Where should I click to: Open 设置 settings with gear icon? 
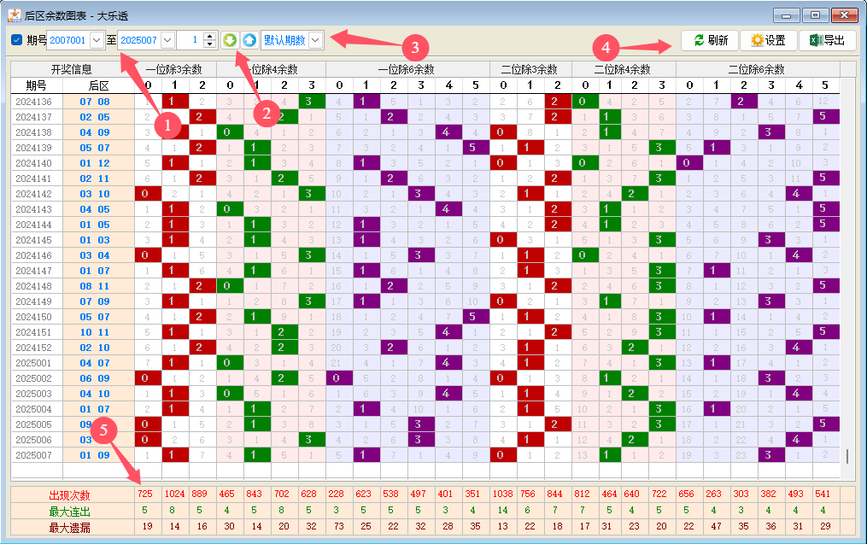click(x=767, y=40)
